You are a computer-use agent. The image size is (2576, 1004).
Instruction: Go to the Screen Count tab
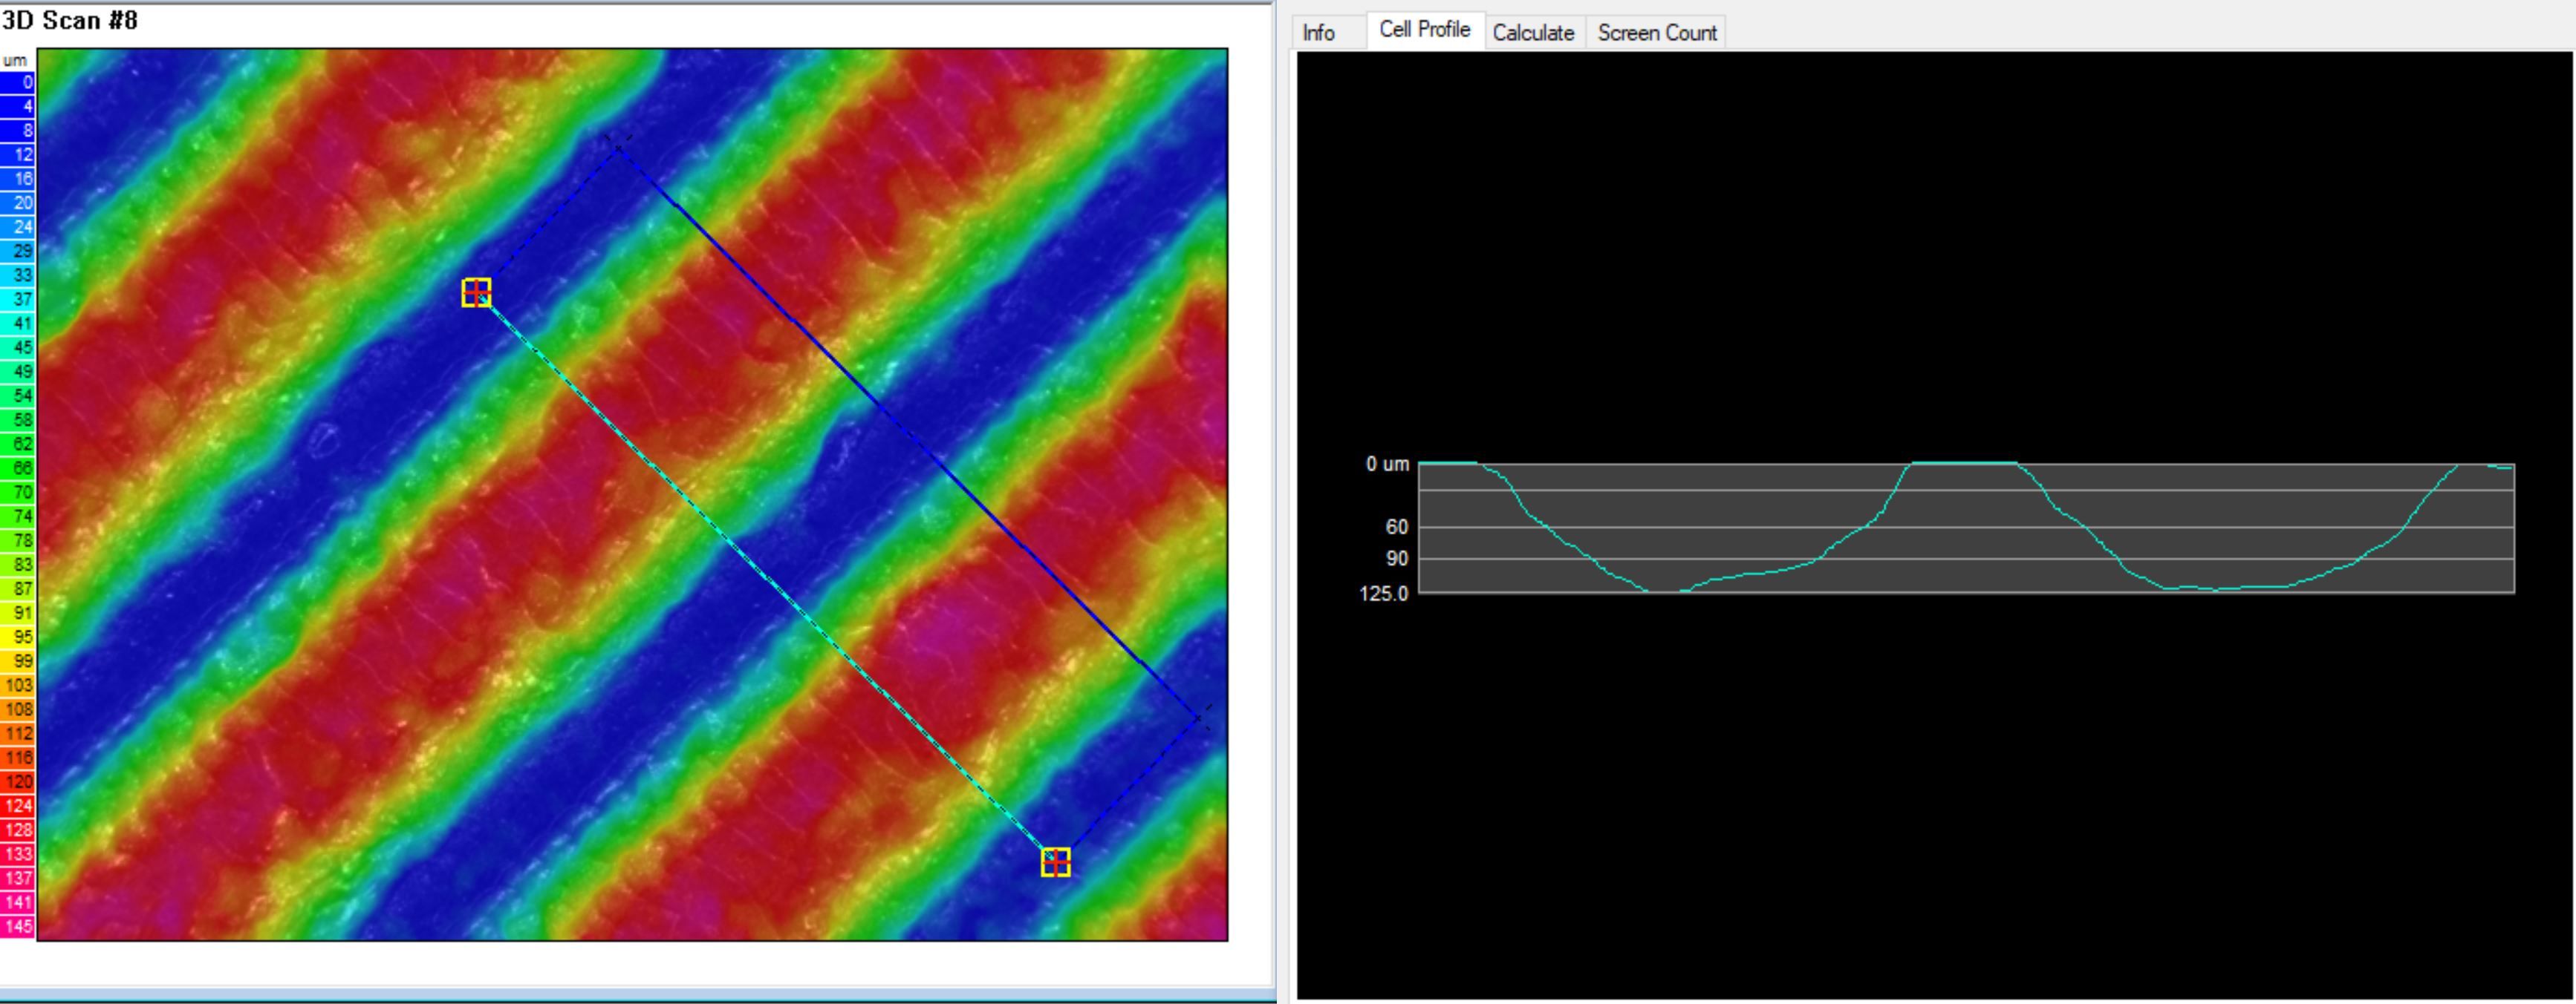(x=1657, y=32)
